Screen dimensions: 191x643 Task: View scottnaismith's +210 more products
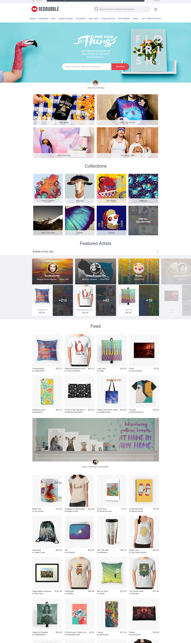(x=63, y=300)
